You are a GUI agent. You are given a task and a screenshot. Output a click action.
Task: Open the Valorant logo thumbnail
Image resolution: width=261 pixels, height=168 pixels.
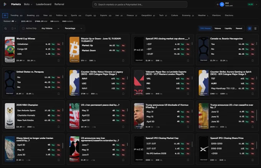click(x=139, y=83)
